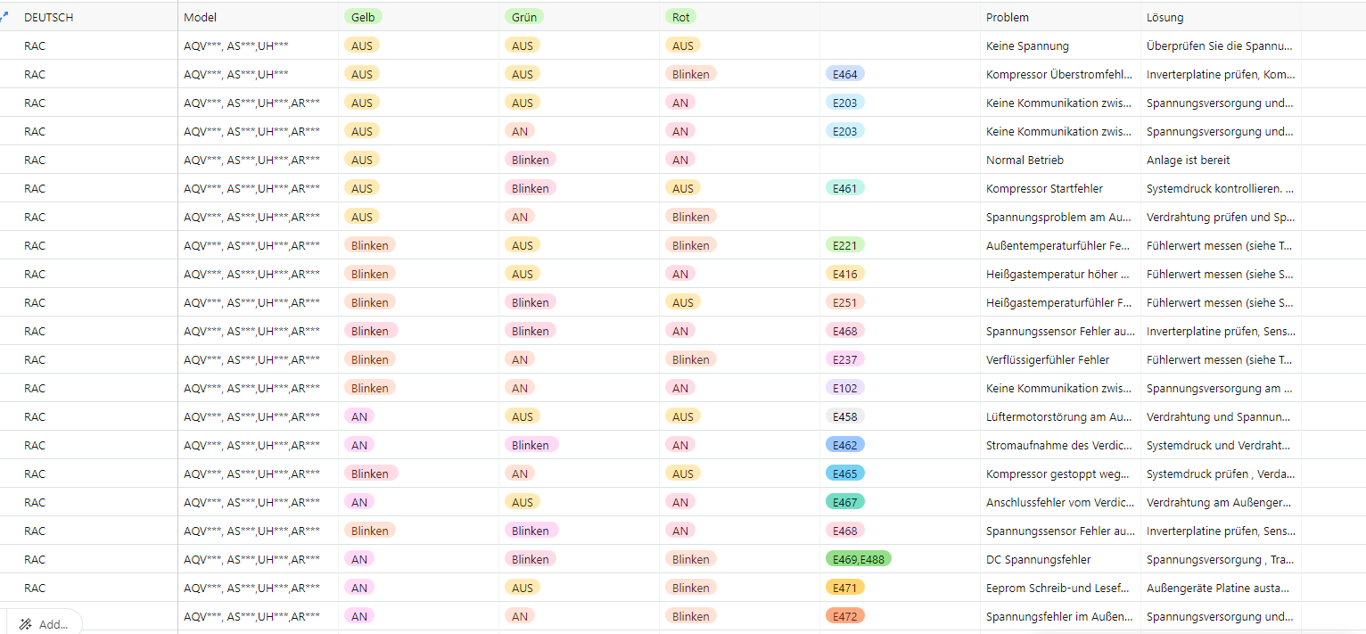Click the E251 error code tag
Screen dimensions: 1366x634
click(845, 302)
